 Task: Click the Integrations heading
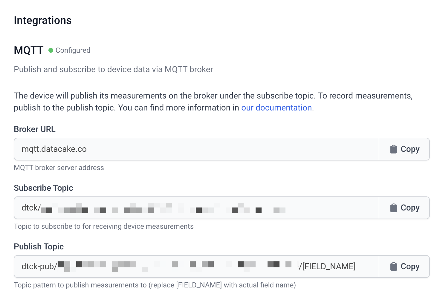click(x=43, y=20)
